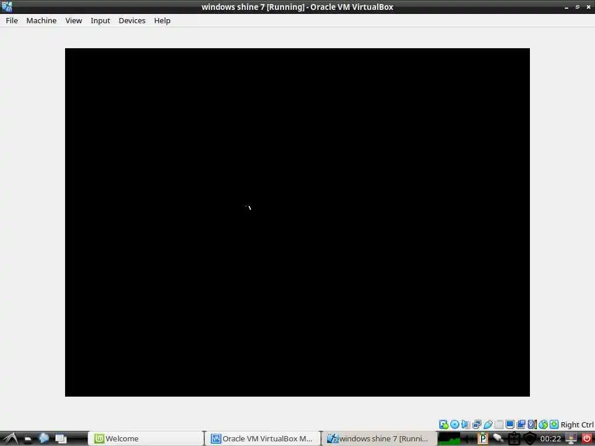The width and height of the screenshot is (595, 446).
Task: Minimize the VirtualBox VM window
Action: (567, 7)
